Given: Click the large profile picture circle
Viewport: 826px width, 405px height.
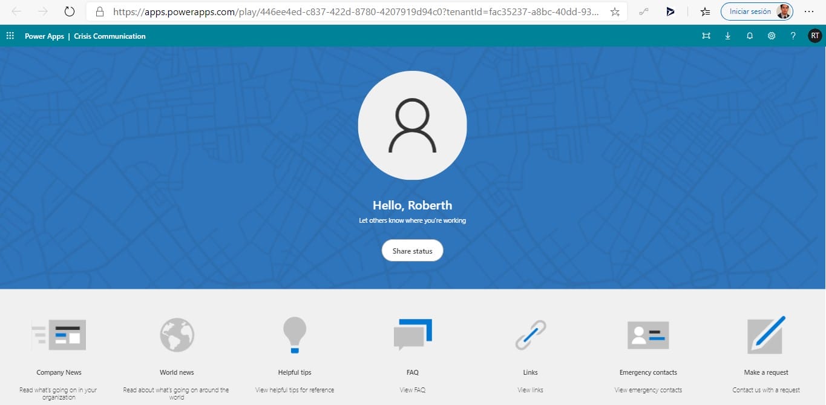Looking at the screenshot, I should [x=412, y=125].
